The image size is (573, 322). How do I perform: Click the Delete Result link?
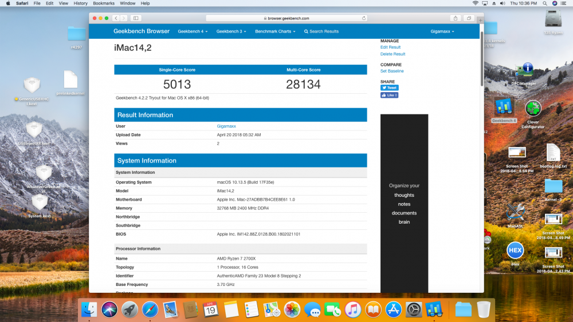(393, 54)
